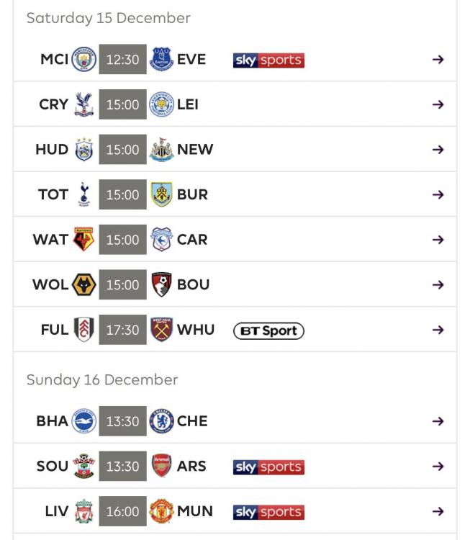Click the WAT team abbreviation
The width and height of the screenshot is (470, 540).
pos(50,240)
